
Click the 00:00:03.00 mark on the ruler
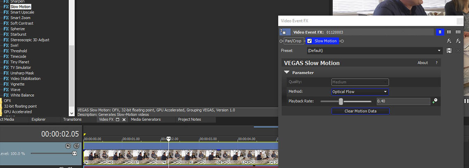click(x=208, y=139)
